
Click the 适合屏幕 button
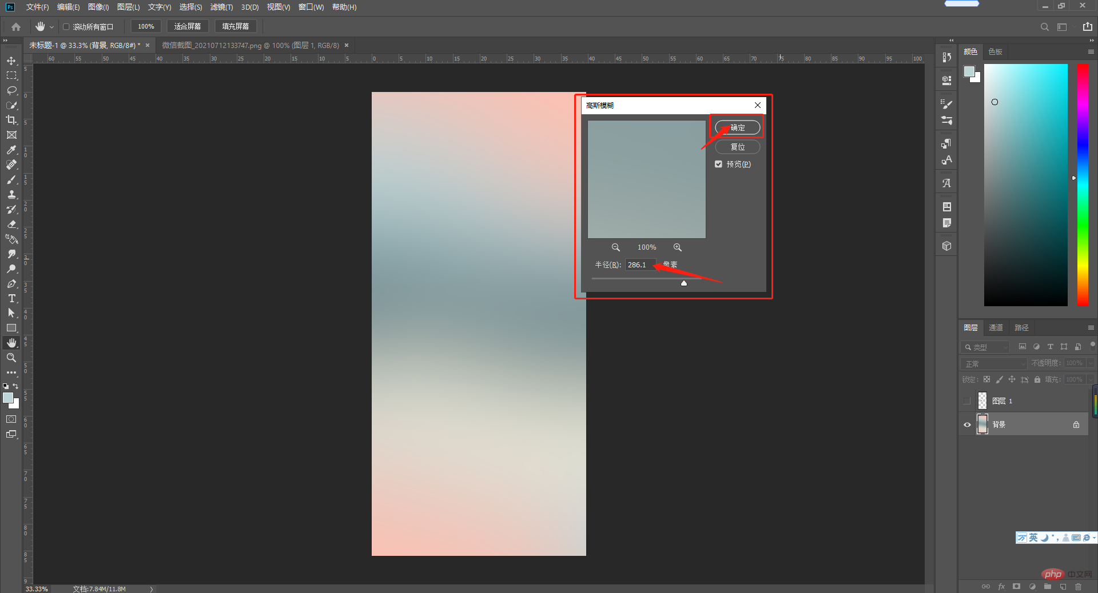click(188, 27)
